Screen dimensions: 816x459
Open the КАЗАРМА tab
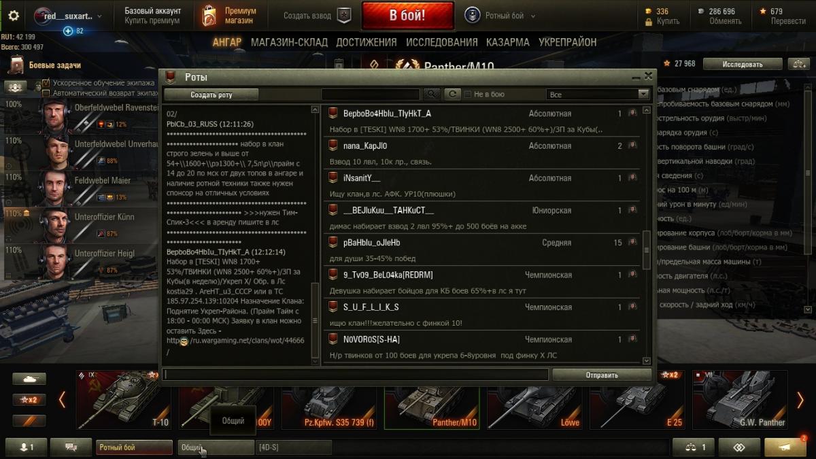508,42
